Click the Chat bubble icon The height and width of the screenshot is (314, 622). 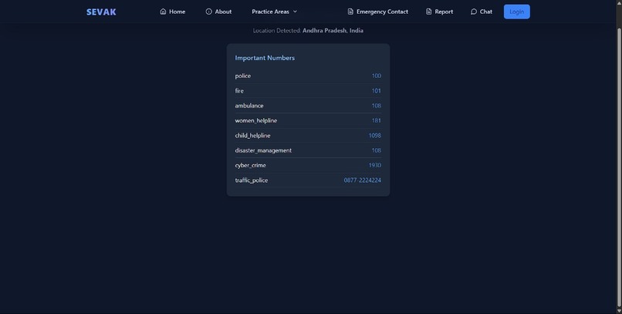point(474,12)
